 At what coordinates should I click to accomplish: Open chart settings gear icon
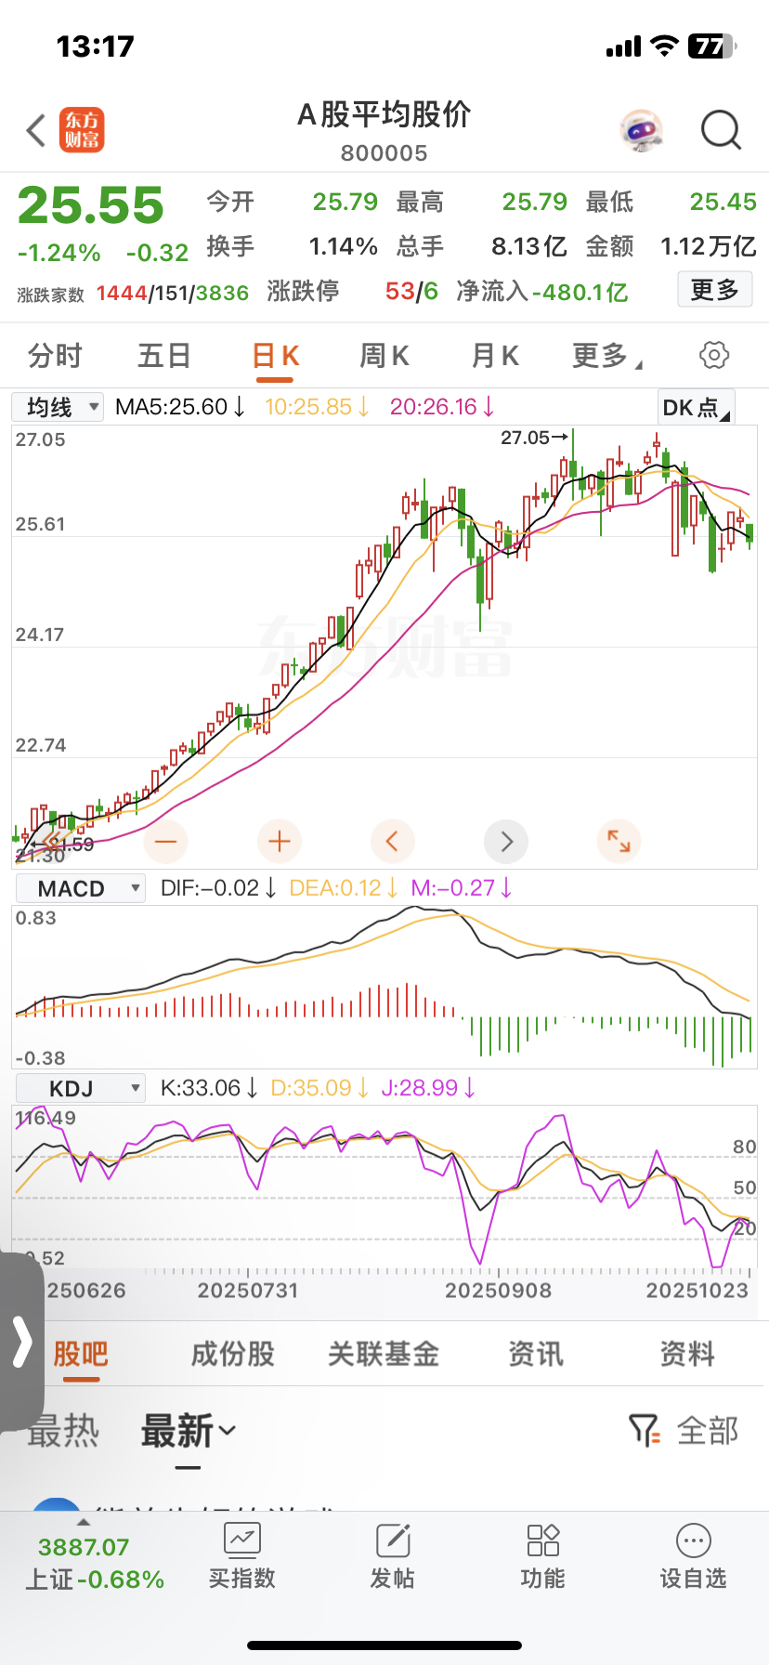(713, 355)
